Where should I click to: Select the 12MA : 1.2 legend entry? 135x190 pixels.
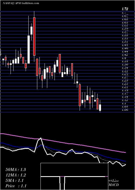[16, 175]
